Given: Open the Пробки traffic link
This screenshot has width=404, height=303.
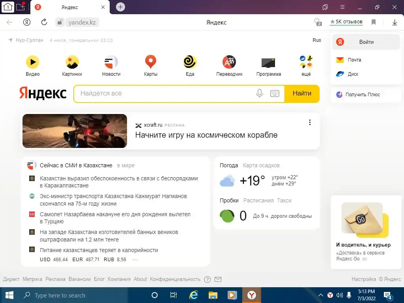Looking at the screenshot, I should 229,200.
